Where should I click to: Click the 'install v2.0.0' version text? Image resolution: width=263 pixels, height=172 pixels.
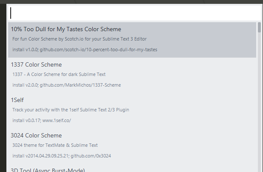click(25, 85)
